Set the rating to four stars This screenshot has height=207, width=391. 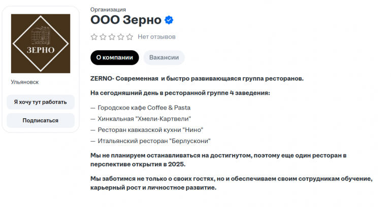(x=120, y=37)
